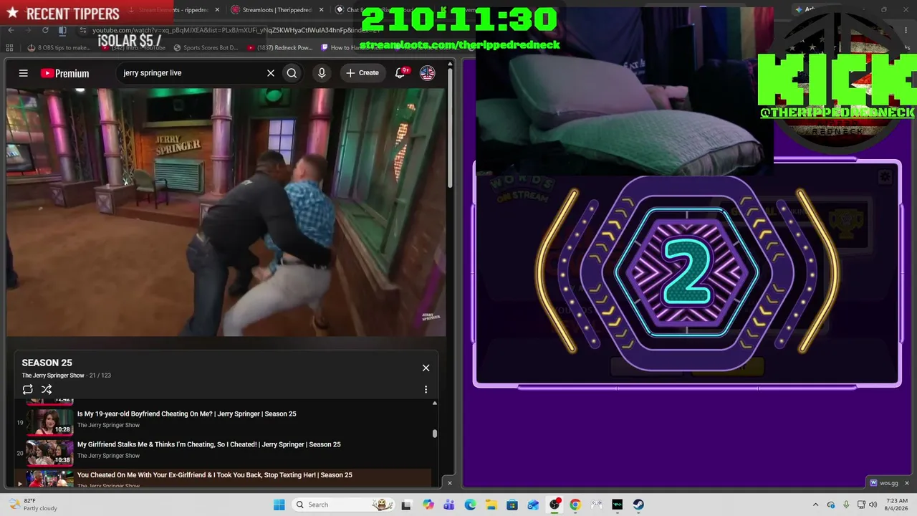Open File Explorer from the taskbar
Viewport: 917px width, 516px height.
tap(491, 505)
